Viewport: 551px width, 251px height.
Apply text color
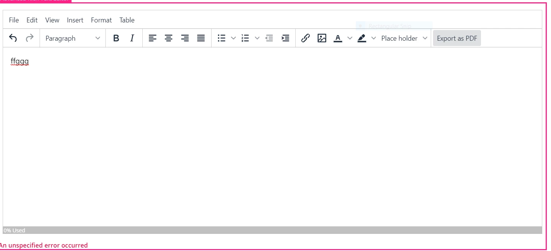tap(338, 38)
